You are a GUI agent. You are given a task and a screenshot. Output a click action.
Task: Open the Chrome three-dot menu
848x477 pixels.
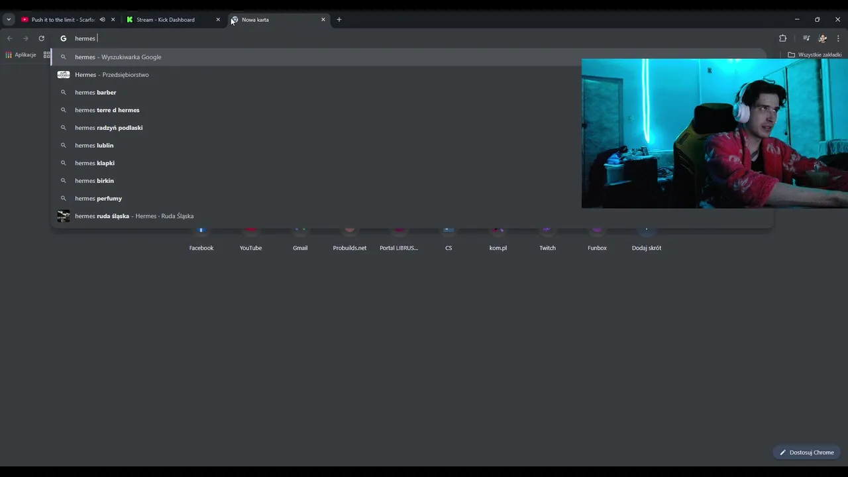pos(838,38)
